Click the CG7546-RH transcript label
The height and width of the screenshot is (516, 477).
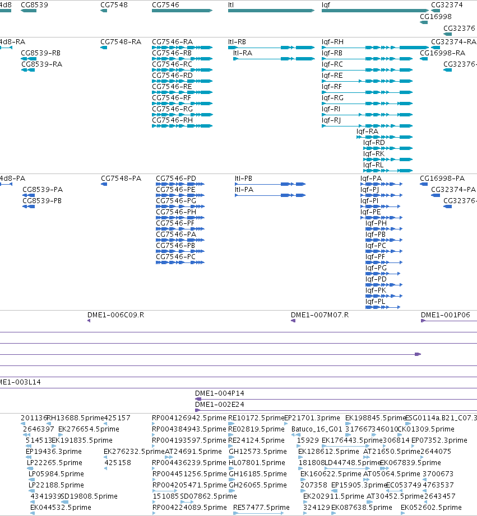[x=173, y=120]
